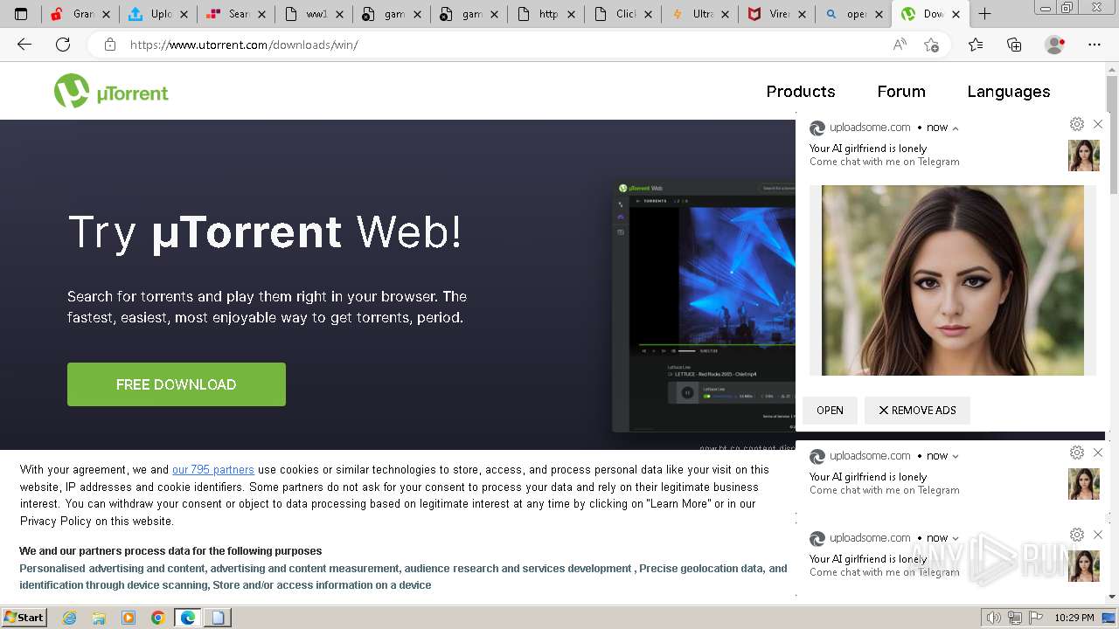Switch to the 'ww1' tab

coord(312,14)
